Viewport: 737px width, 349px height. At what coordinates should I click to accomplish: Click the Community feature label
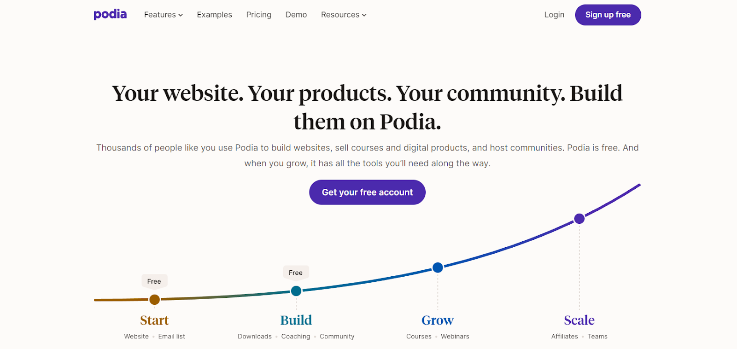337,337
